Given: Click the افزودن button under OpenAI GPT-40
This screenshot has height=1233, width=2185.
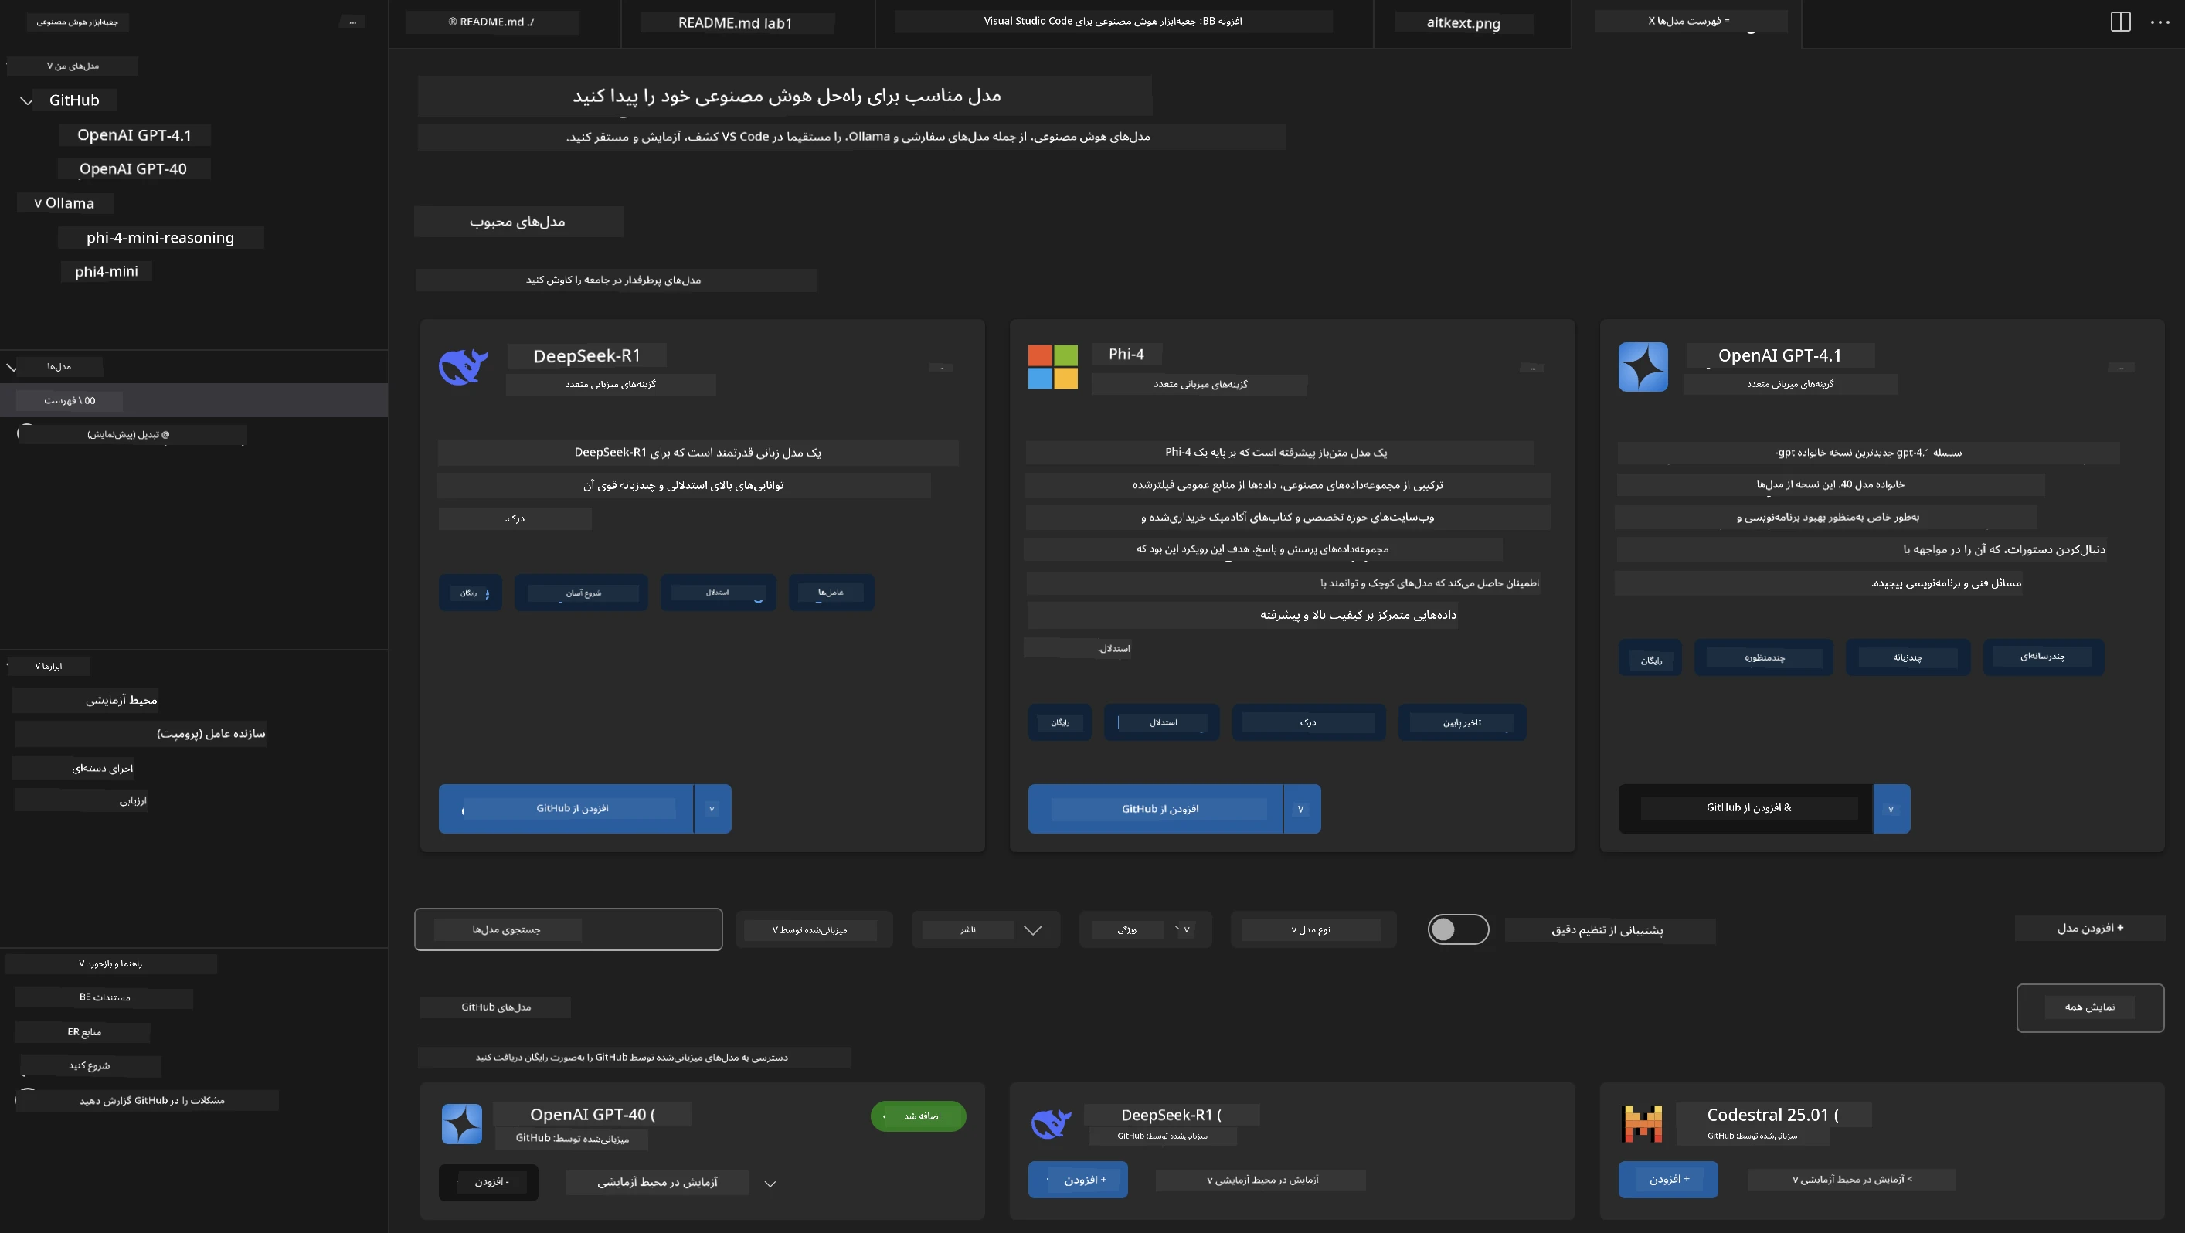Looking at the screenshot, I should click(x=488, y=1182).
